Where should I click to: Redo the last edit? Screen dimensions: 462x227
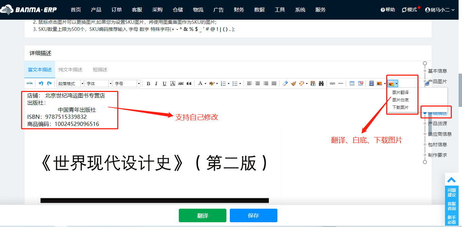(49, 83)
